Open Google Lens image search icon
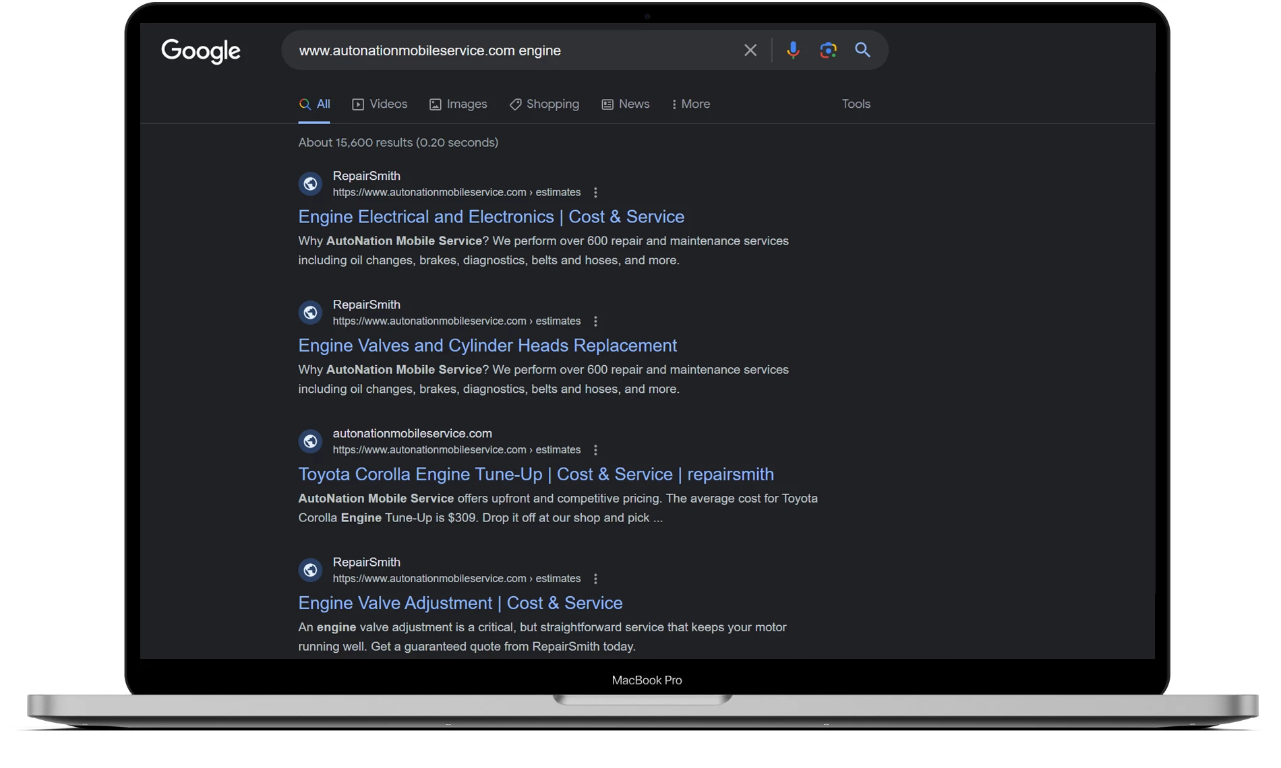Image resolution: width=1281 pixels, height=768 pixels. (x=828, y=51)
